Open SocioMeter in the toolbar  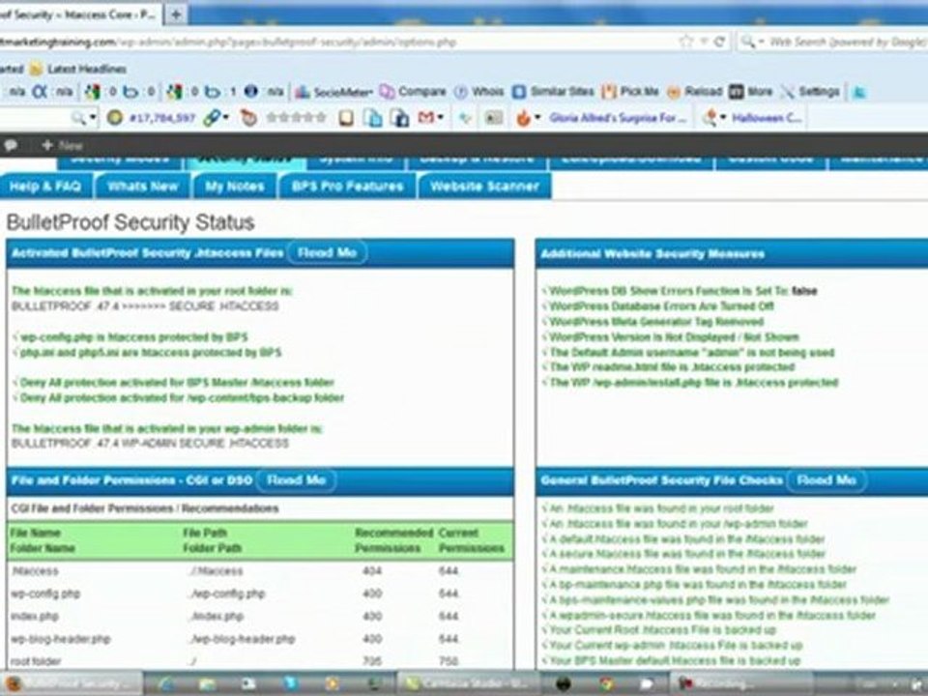[x=333, y=92]
